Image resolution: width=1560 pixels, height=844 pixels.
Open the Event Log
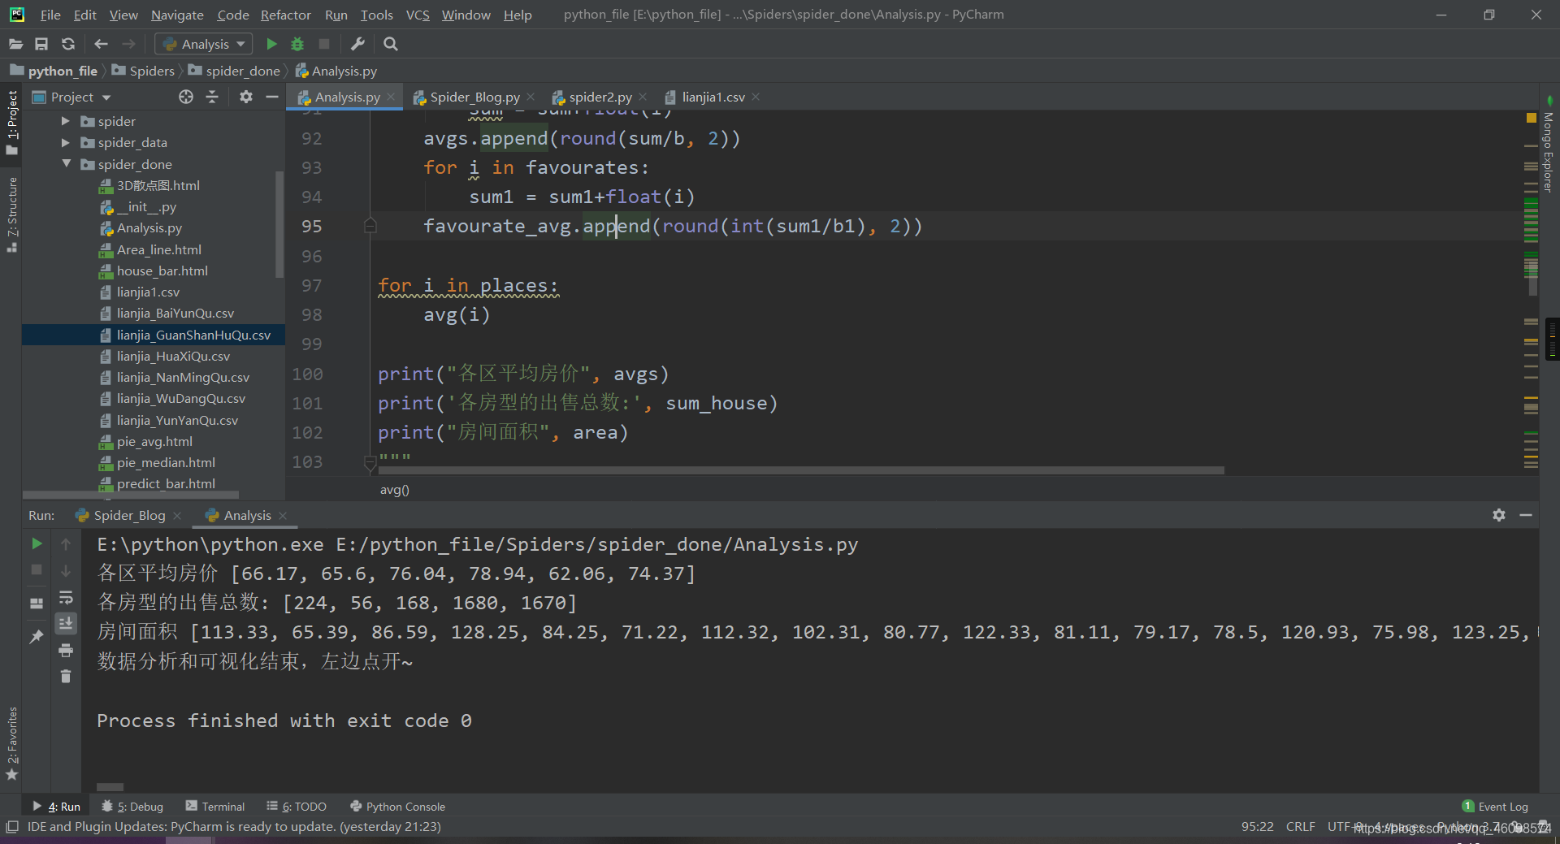(1495, 806)
